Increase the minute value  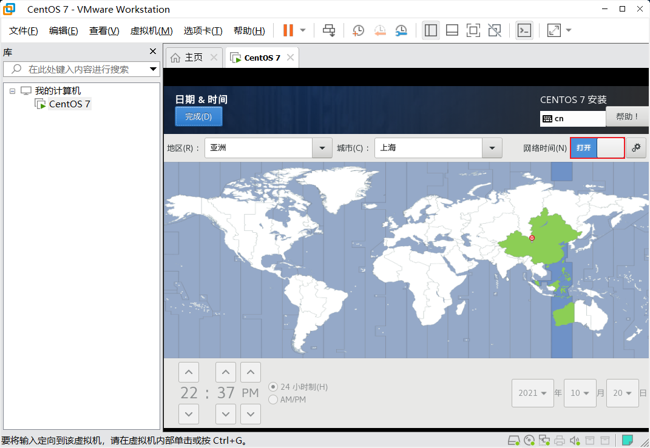click(x=226, y=372)
